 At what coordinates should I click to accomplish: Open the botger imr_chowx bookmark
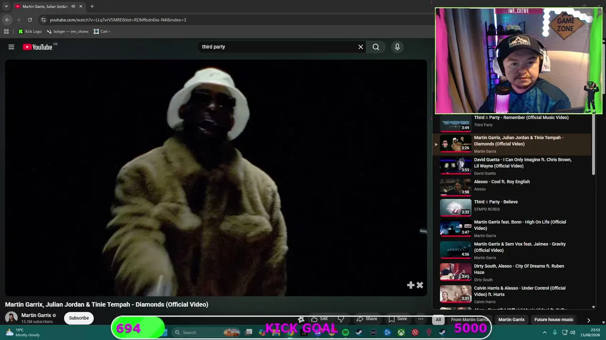coord(68,32)
